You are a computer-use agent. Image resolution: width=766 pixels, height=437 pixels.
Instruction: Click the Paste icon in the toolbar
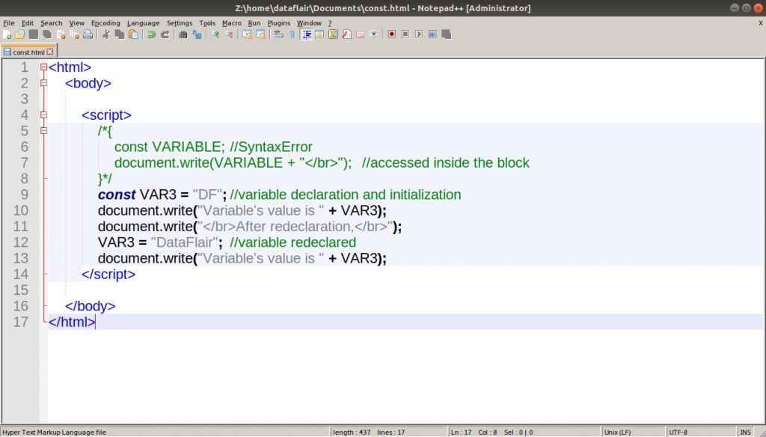[x=134, y=34]
